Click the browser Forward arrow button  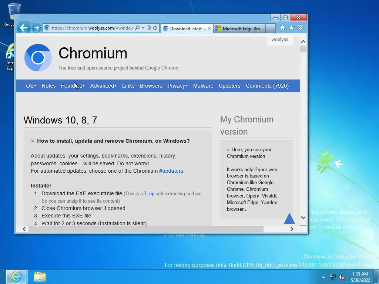(x=37, y=28)
